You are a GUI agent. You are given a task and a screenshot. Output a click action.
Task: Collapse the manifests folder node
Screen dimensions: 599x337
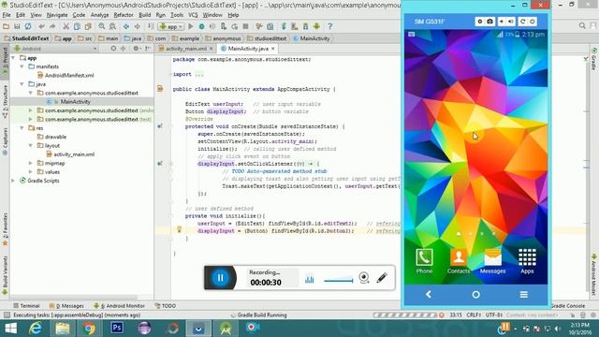(22, 66)
